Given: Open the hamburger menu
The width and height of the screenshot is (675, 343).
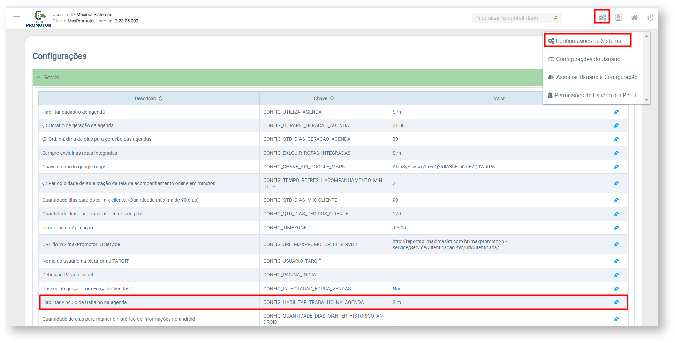Looking at the screenshot, I should pyautogui.click(x=16, y=18).
